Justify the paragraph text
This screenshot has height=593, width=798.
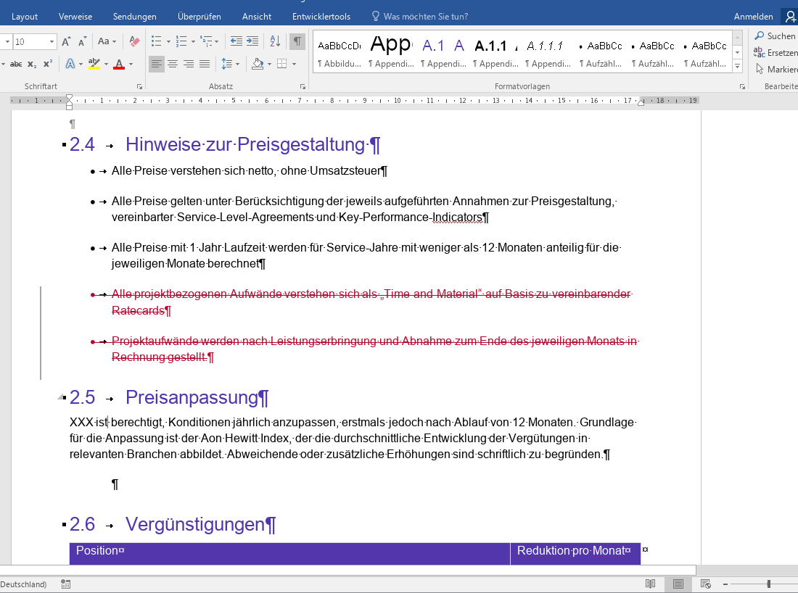pyautogui.click(x=205, y=64)
